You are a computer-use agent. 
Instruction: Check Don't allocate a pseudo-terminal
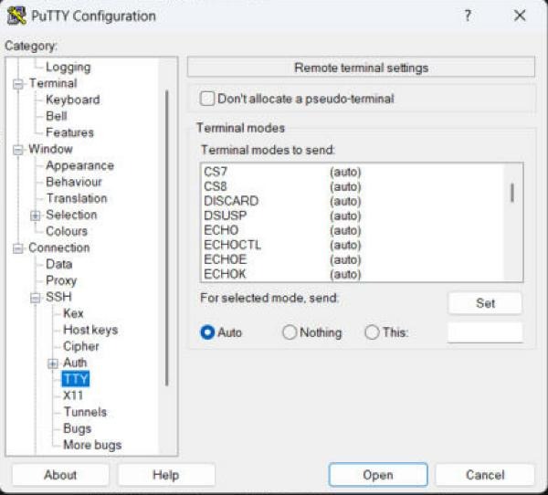point(207,99)
